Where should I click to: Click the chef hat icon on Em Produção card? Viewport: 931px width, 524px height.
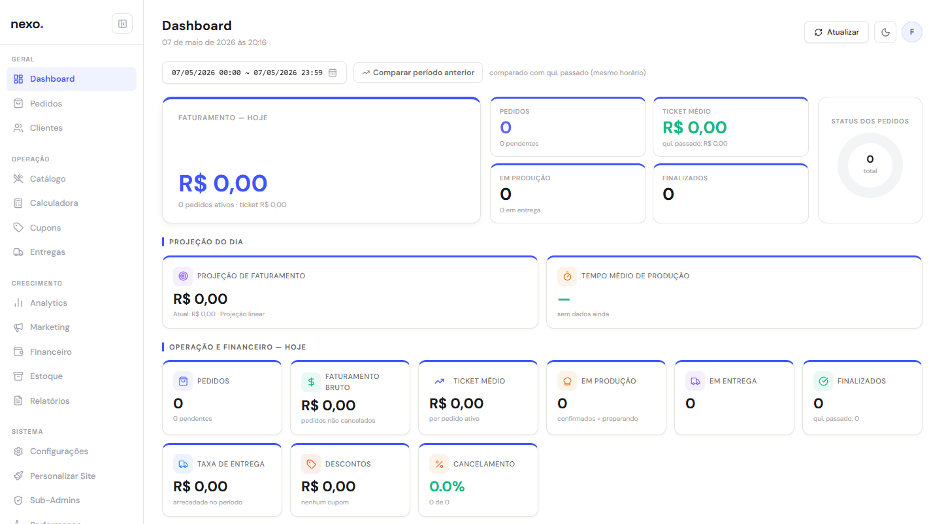[567, 381]
